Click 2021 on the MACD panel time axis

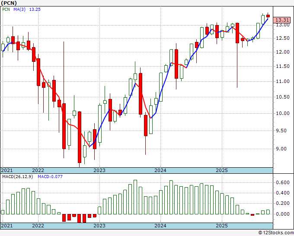[x=7, y=226]
